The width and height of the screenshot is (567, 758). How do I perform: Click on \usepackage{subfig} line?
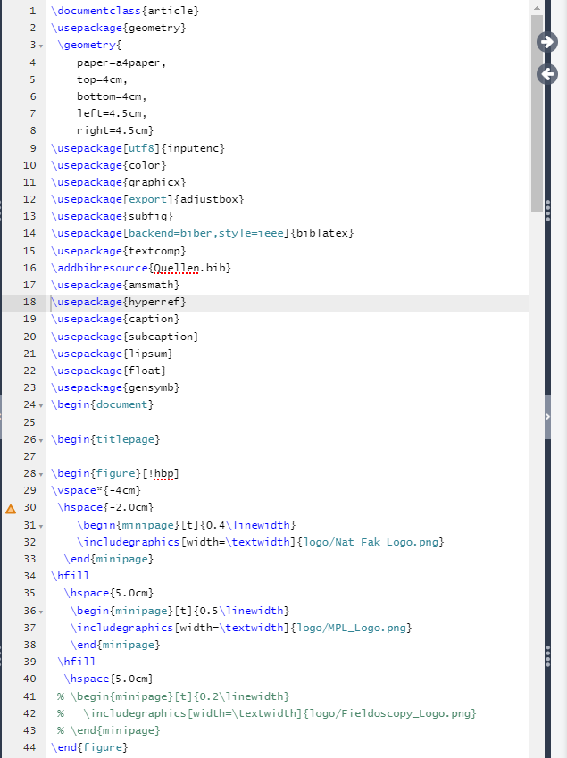[x=112, y=216]
